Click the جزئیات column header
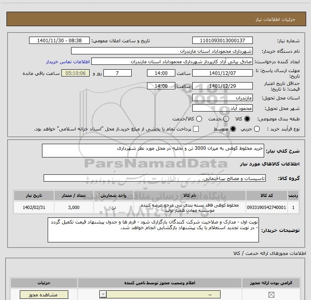The height and width of the screenshot is (300, 311). click(x=44, y=283)
